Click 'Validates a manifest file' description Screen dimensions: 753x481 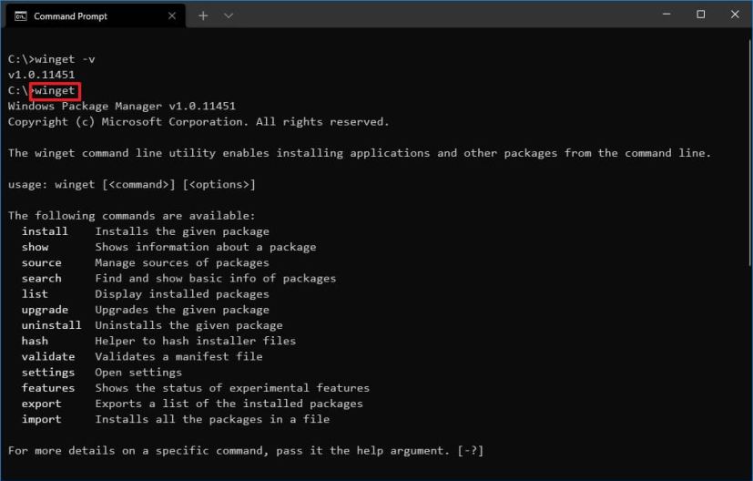[x=178, y=356]
